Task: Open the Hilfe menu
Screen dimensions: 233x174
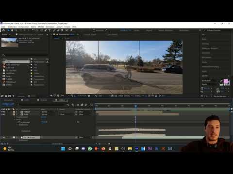Action: [74, 27]
